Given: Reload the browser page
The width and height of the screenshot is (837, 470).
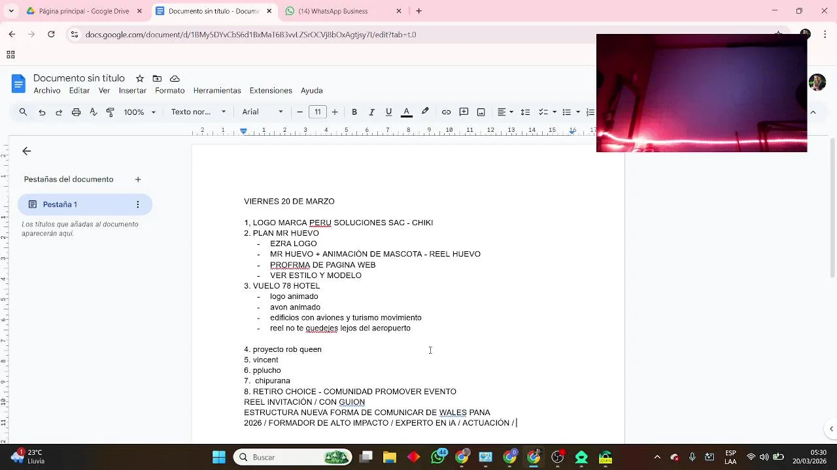Looking at the screenshot, I should point(51,35).
